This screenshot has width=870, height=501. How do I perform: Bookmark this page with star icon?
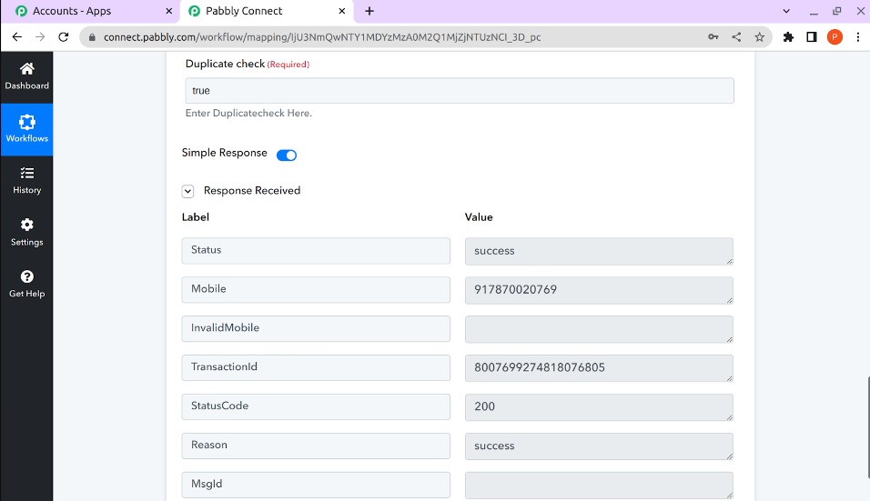click(760, 37)
